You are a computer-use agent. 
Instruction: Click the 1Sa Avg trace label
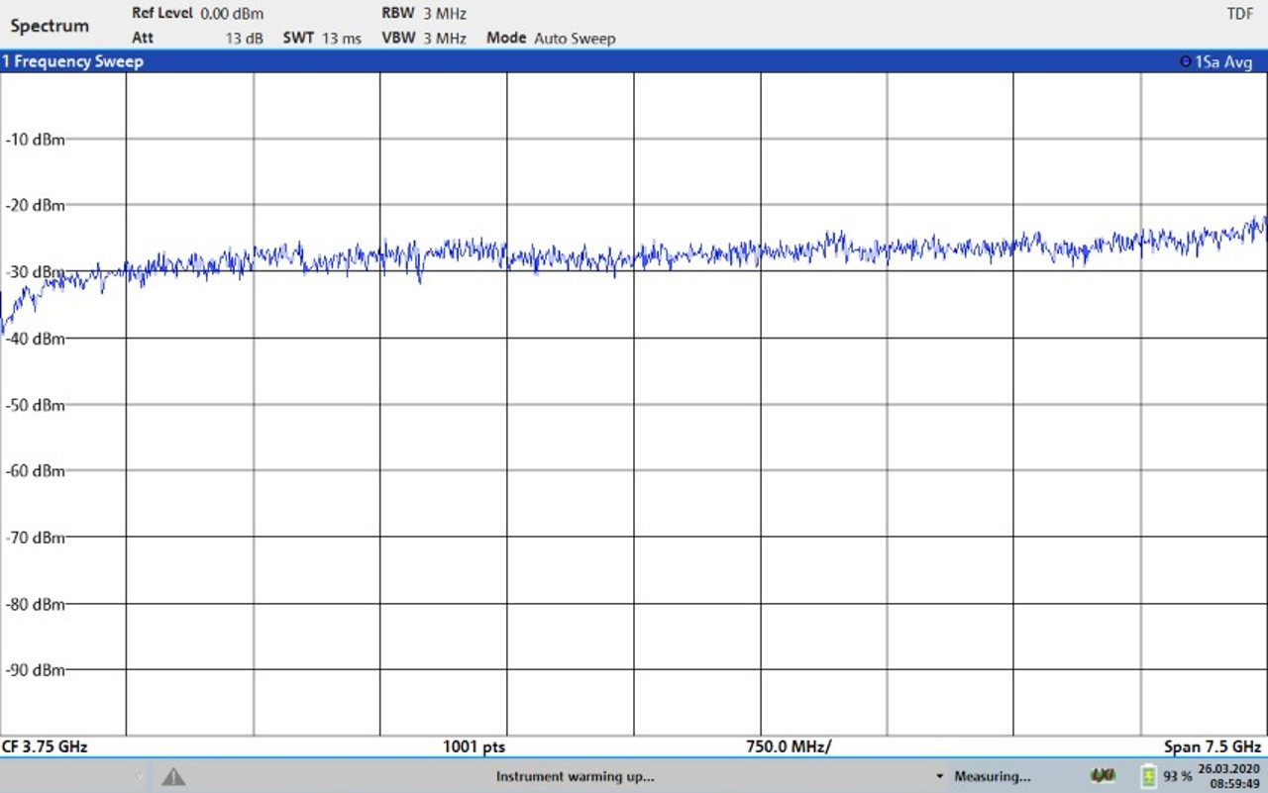tap(1223, 61)
